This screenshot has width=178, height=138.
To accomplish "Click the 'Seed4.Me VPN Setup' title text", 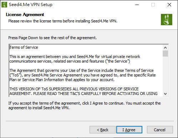I will pyautogui.click(x=31, y=5).
